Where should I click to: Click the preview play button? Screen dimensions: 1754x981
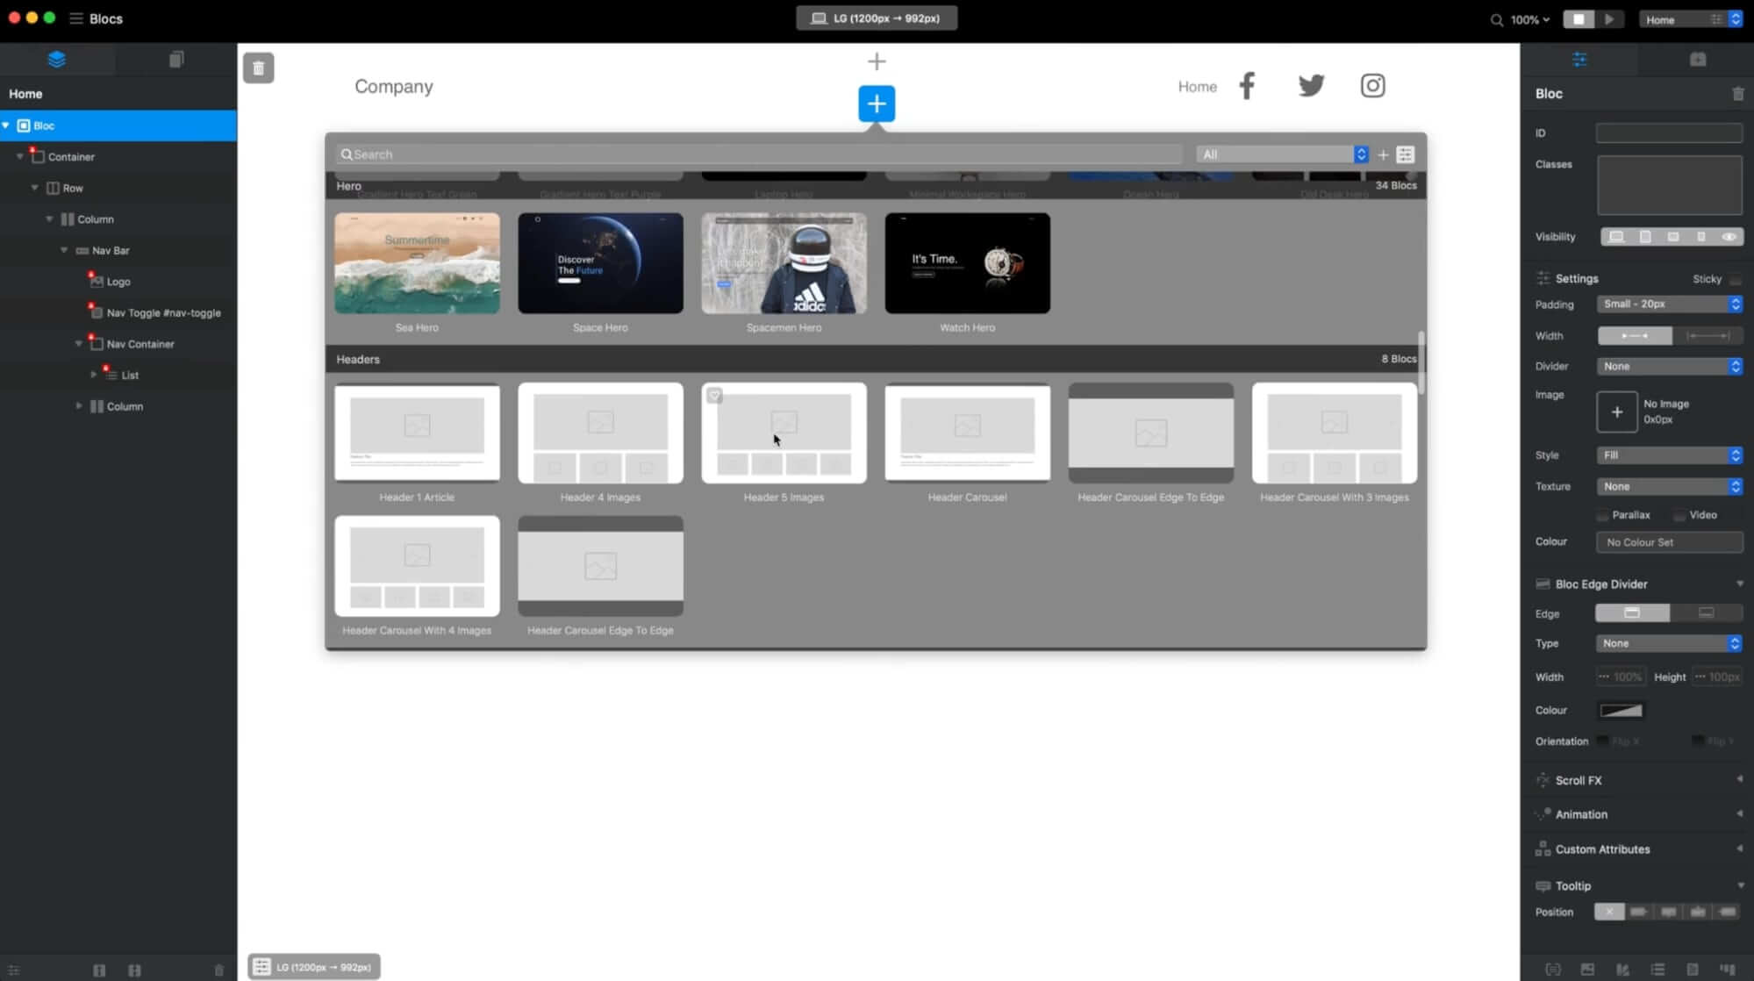pos(1609,18)
